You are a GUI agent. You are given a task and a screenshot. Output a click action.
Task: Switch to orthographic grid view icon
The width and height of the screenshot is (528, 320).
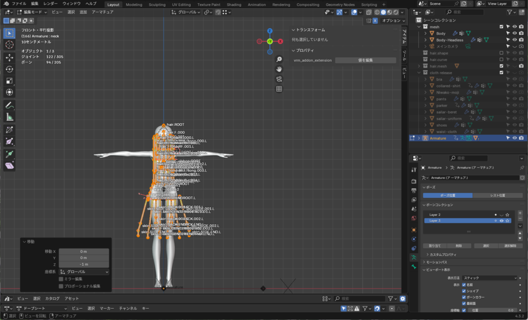coord(279,89)
